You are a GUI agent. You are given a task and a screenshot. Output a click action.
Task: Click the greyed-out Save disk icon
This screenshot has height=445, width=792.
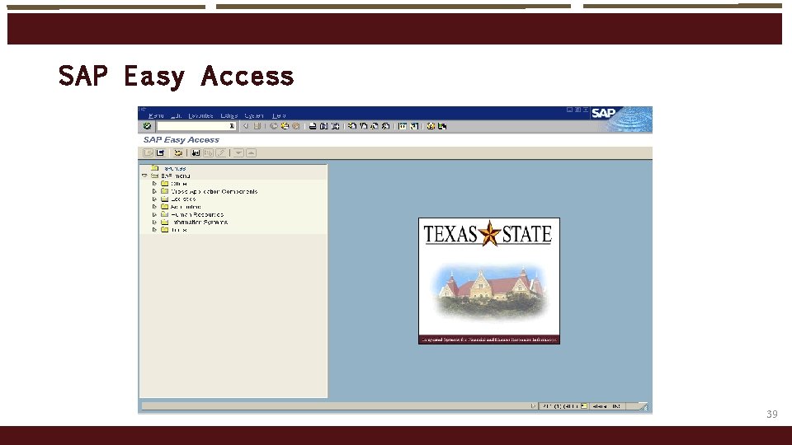coord(257,126)
